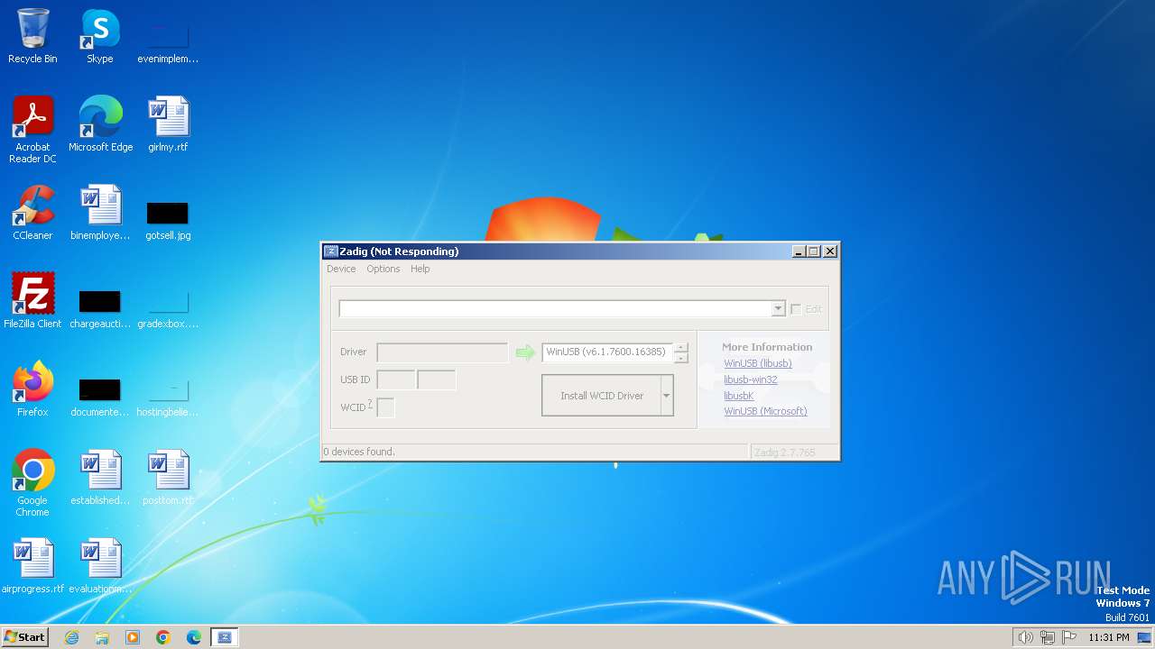Screen dimensions: 1155x649
Task: Open the libusb-win32 link
Action: (751, 379)
